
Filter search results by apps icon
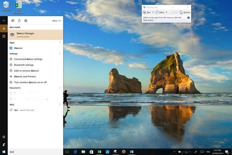click(13, 20)
